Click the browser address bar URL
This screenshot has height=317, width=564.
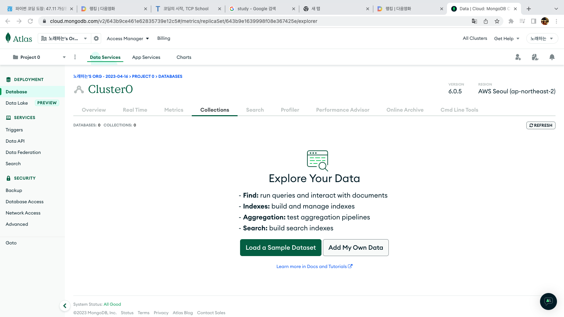tap(184, 21)
